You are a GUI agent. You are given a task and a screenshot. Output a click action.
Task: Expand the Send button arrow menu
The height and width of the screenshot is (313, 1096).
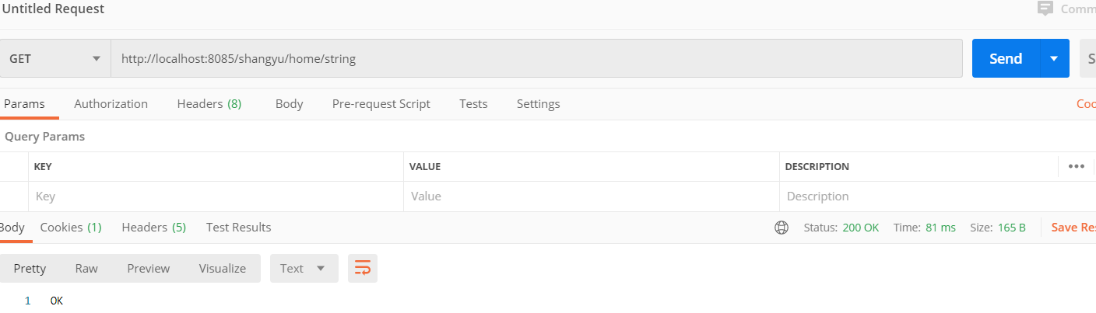coord(1054,58)
